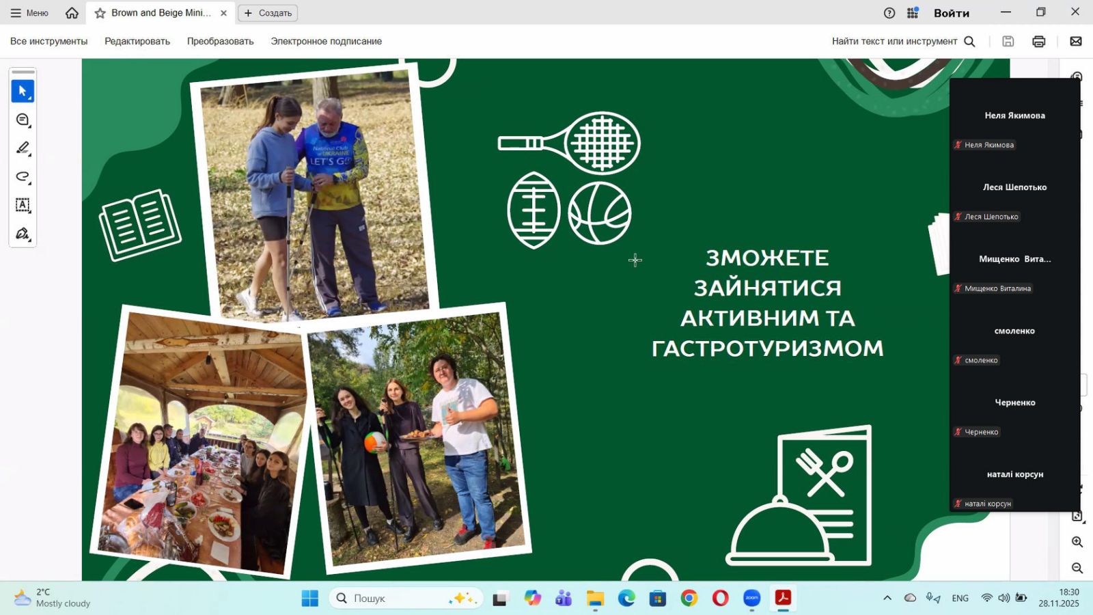The width and height of the screenshot is (1093, 615).
Task: Print the document using printer icon
Action: pyautogui.click(x=1038, y=42)
